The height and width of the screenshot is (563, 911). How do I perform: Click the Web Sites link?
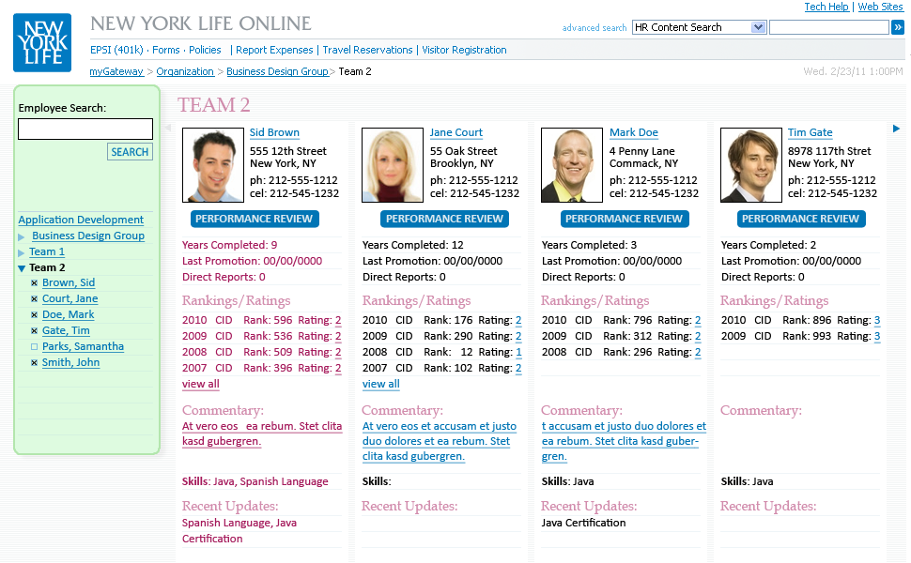(880, 7)
